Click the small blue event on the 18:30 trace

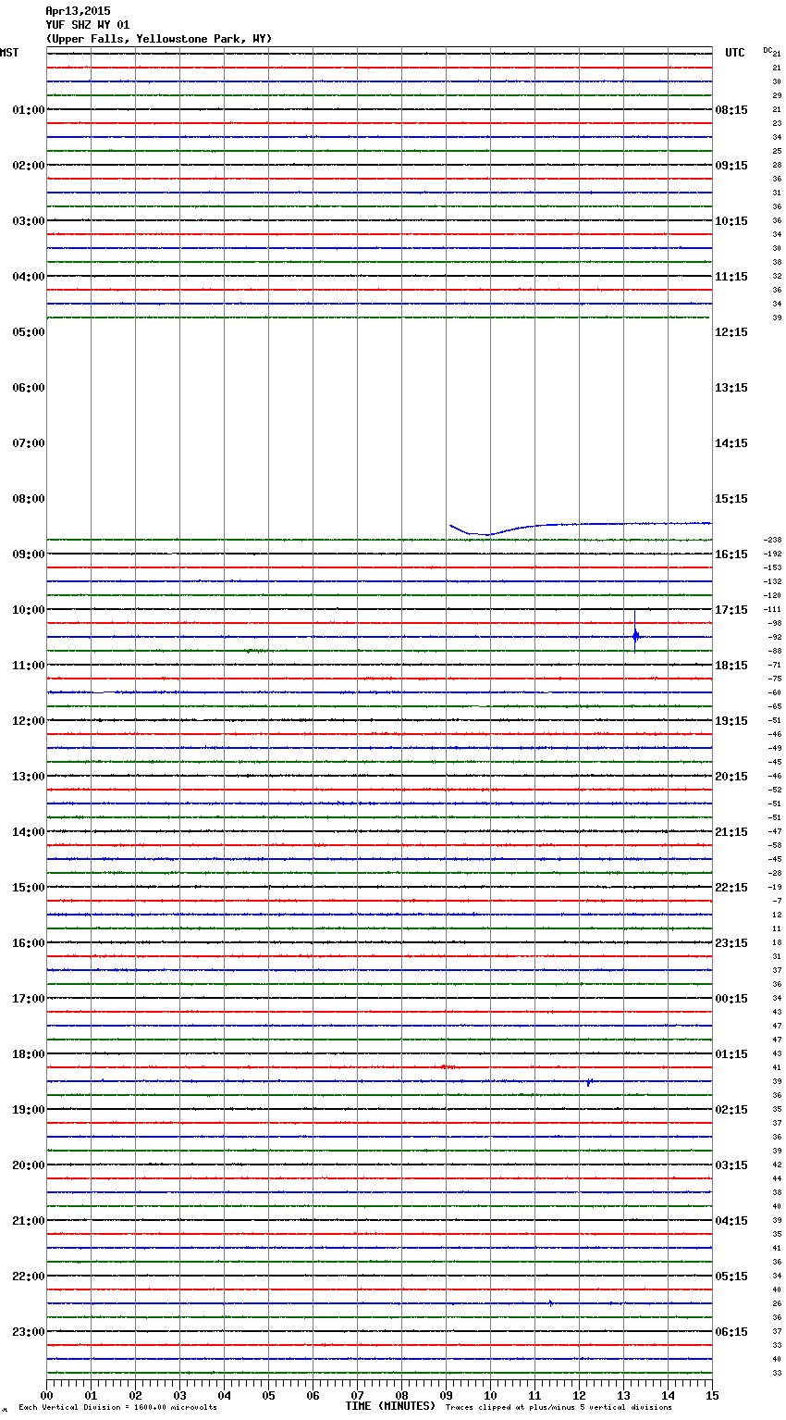coord(588,1081)
